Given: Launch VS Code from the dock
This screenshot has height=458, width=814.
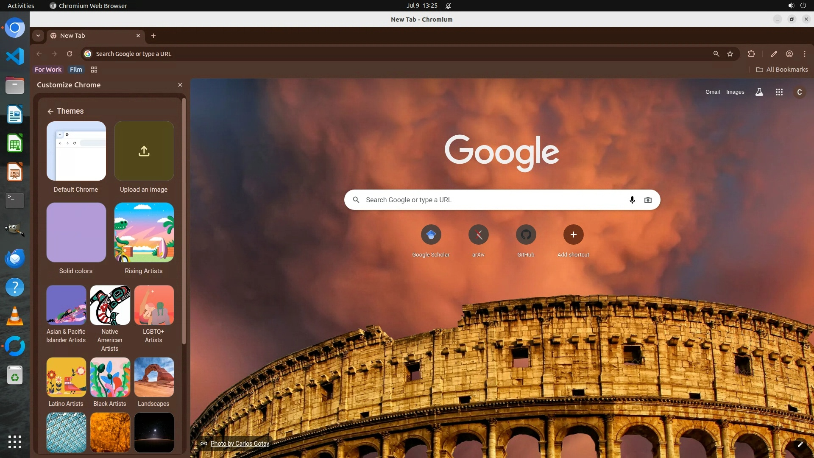Looking at the screenshot, I should pyautogui.click(x=15, y=56).
